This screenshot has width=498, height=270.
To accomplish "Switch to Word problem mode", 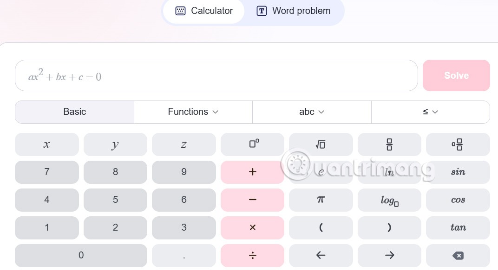I will [x=294, y=11].
